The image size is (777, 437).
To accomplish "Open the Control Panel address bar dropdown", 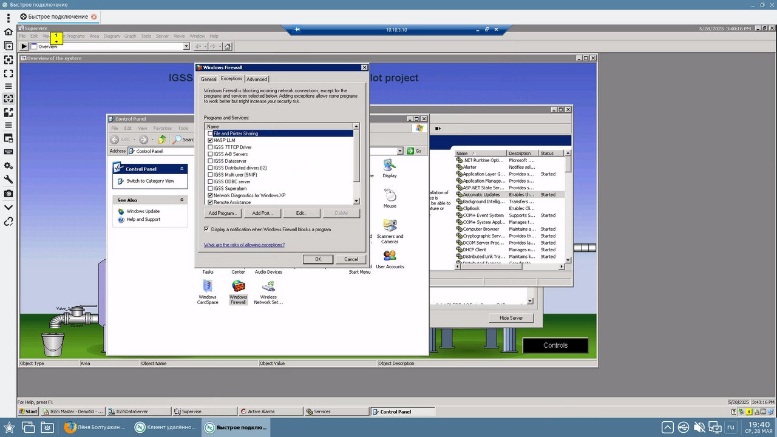I will coord(401,151).
